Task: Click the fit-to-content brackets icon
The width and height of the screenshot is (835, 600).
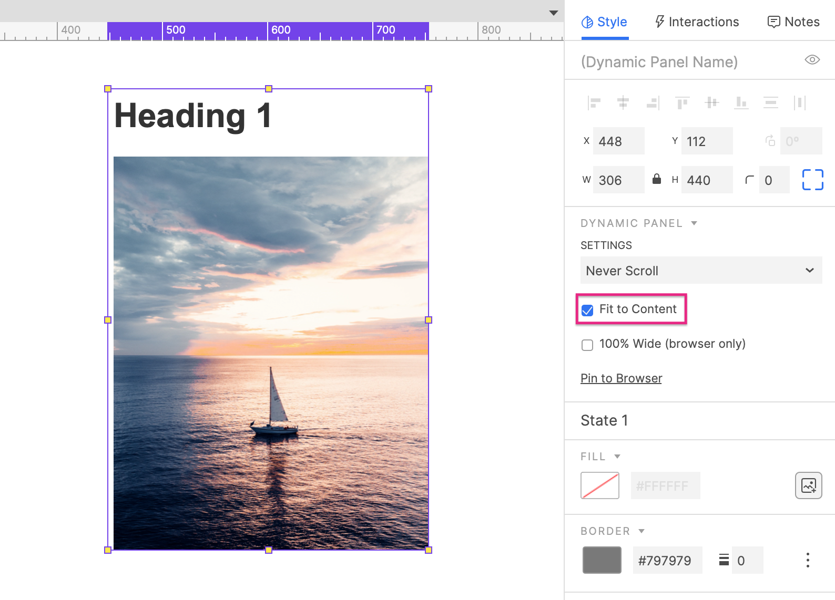Action: pyautogui.click(x=812, y=180)
